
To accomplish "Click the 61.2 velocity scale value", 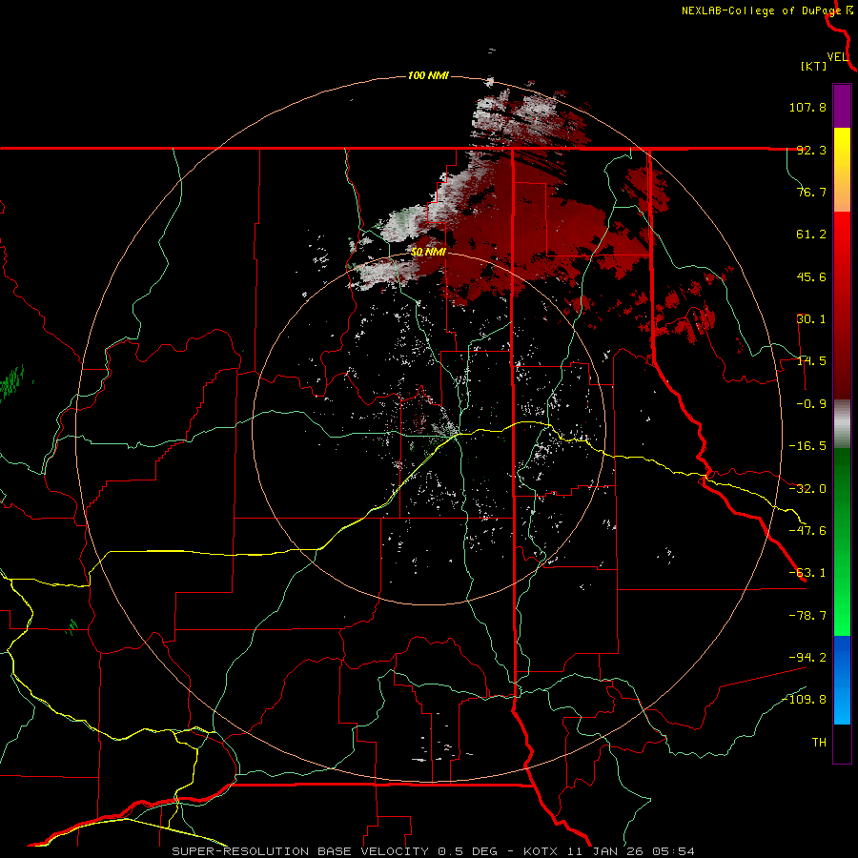I will tap(811, 235).
